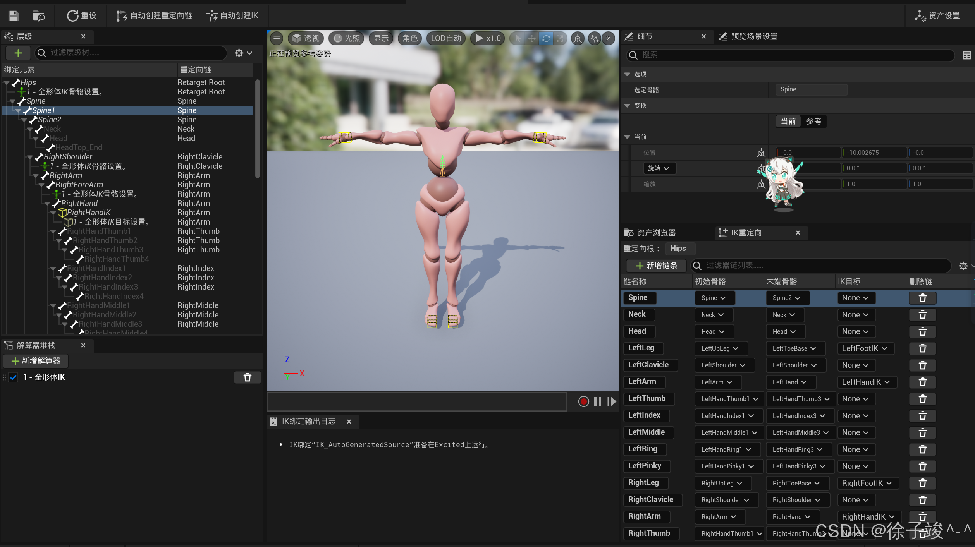Open the Spine2 end bone dropdown

[786, 298]
